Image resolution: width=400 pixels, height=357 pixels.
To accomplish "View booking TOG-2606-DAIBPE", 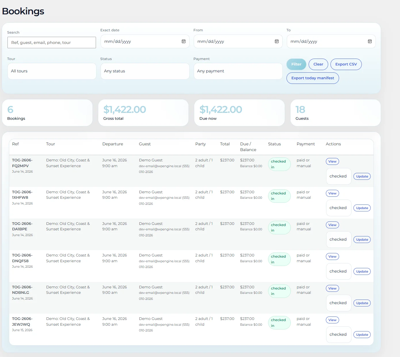I will [x=332, y=225].
